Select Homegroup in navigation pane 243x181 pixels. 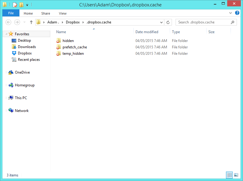pyautogui.click(x=25, y=85)
